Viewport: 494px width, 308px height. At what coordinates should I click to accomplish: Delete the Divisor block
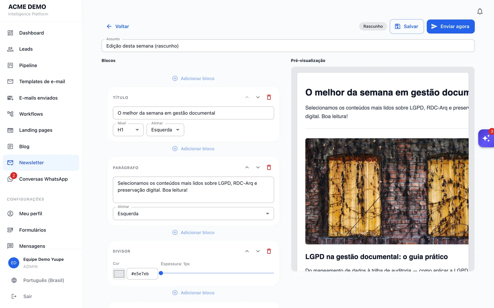(269, 251)
